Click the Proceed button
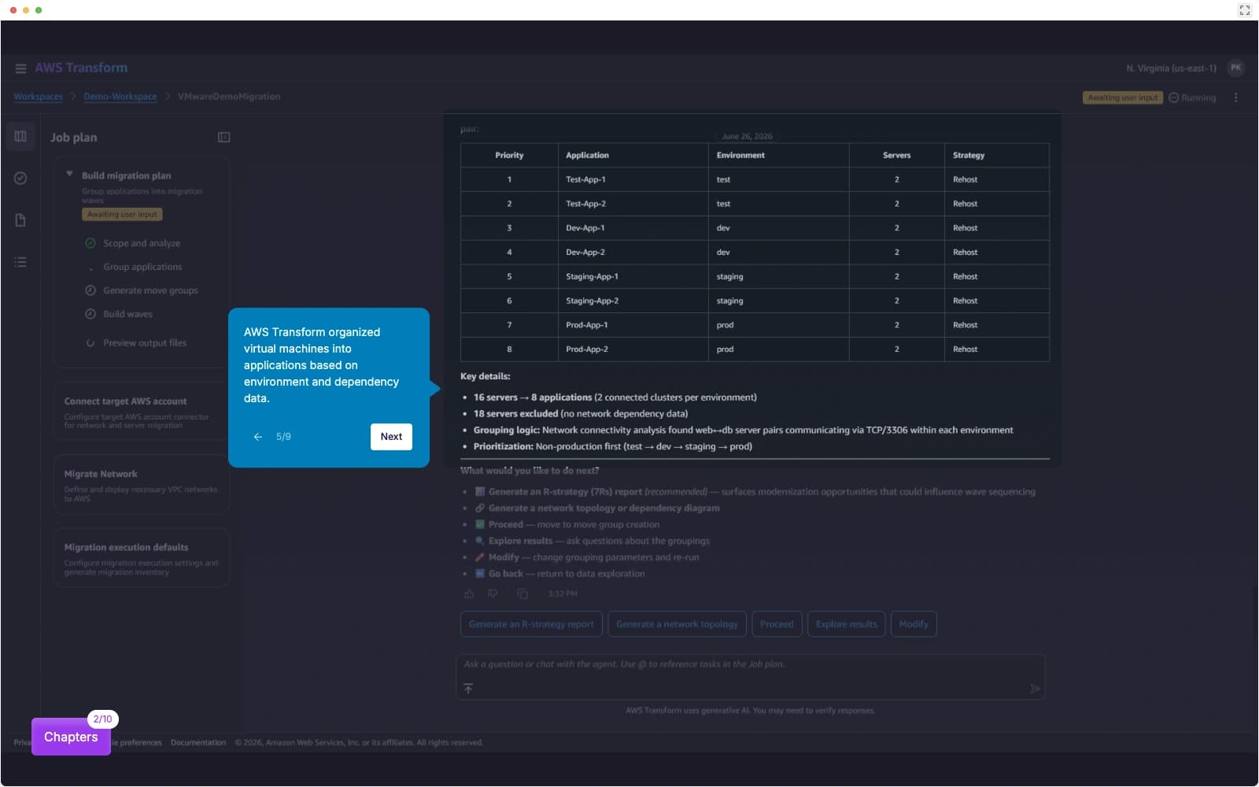This screenshot has width=1259, height=787. pyautogui.click(x=777, y=624)
